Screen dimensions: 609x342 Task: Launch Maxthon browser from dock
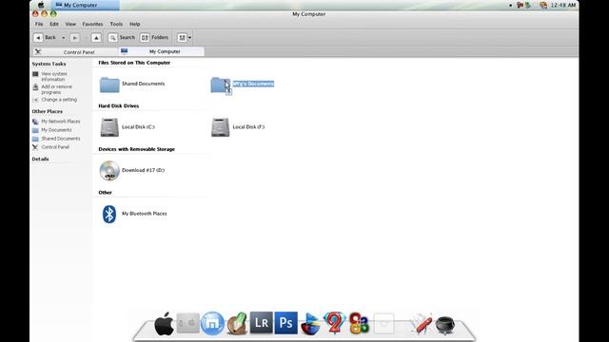click(x=212, y=323)
